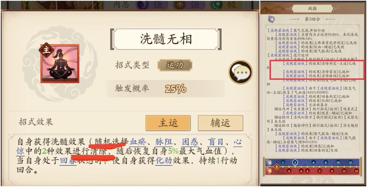Switch to the 主运 tab
367x187 pixels.
[x=168, y=123]
